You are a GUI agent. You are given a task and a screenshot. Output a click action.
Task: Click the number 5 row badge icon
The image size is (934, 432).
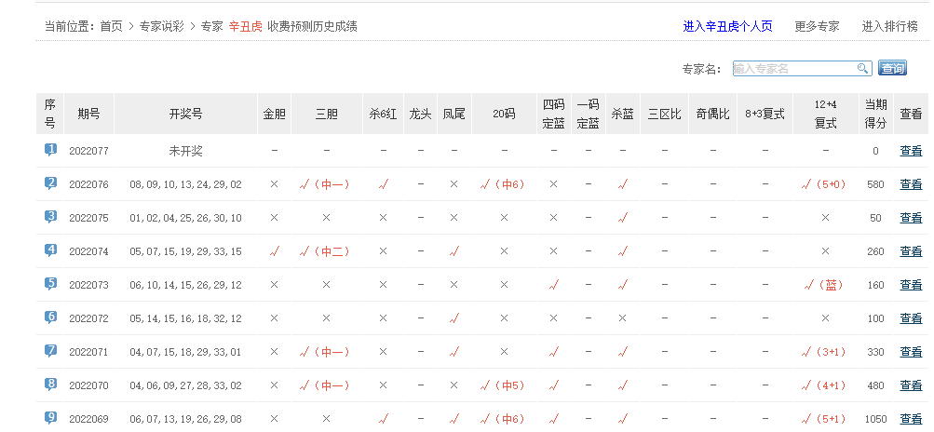(x=50, y=284)
